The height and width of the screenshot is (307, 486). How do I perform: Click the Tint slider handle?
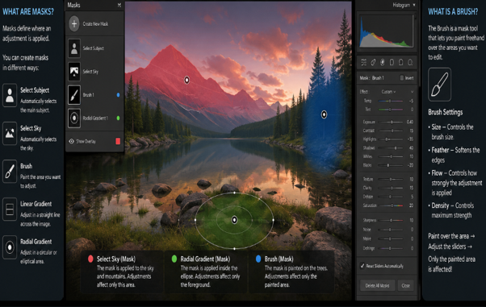coord(390,110)
